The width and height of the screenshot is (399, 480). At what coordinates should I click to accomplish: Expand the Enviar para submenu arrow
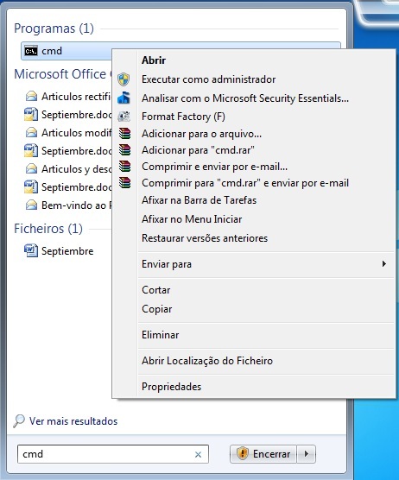384,264
